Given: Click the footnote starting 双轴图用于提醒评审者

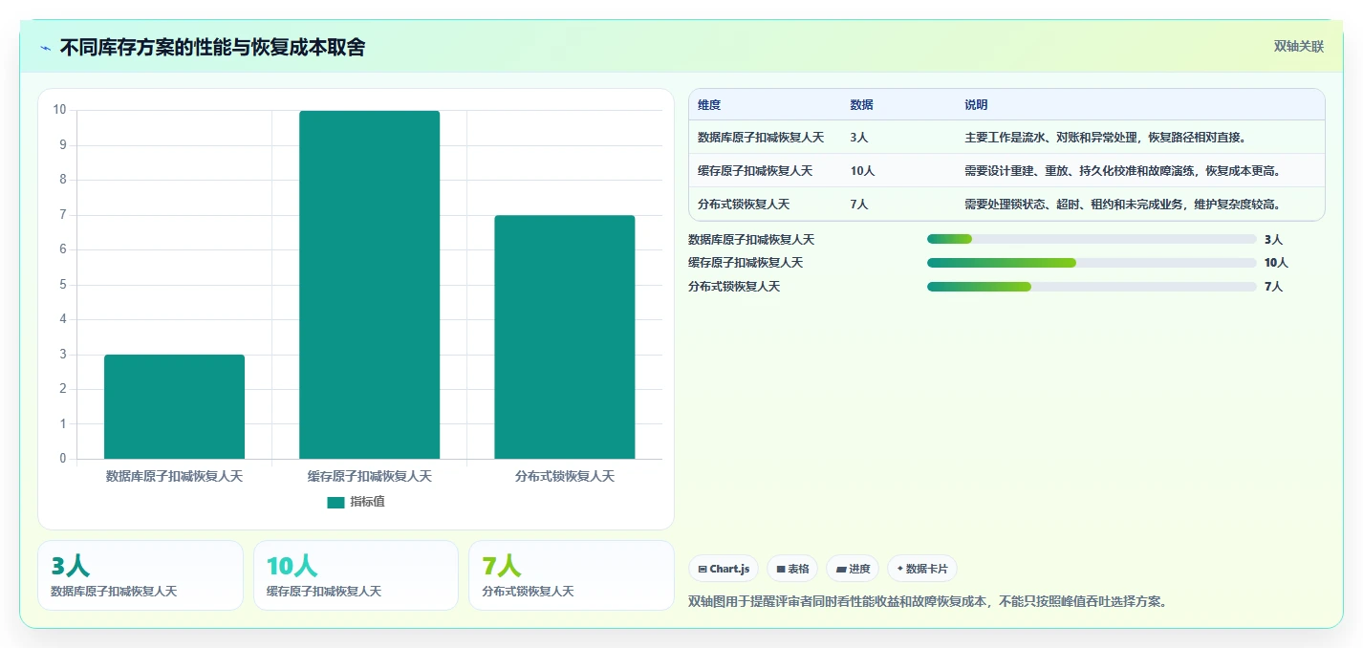Looking at the screenshot, I should tap(927, 602).
